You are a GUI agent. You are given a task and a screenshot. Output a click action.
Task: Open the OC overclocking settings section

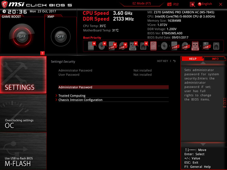23,113
